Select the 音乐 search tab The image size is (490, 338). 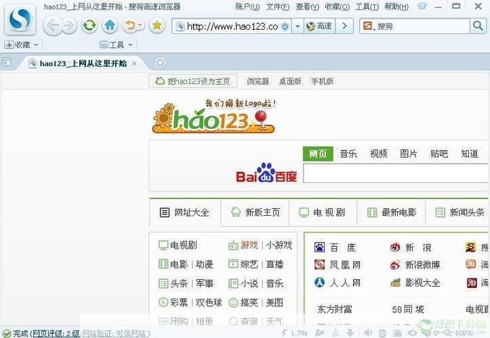pyautogui.click(x=348, y=153)
